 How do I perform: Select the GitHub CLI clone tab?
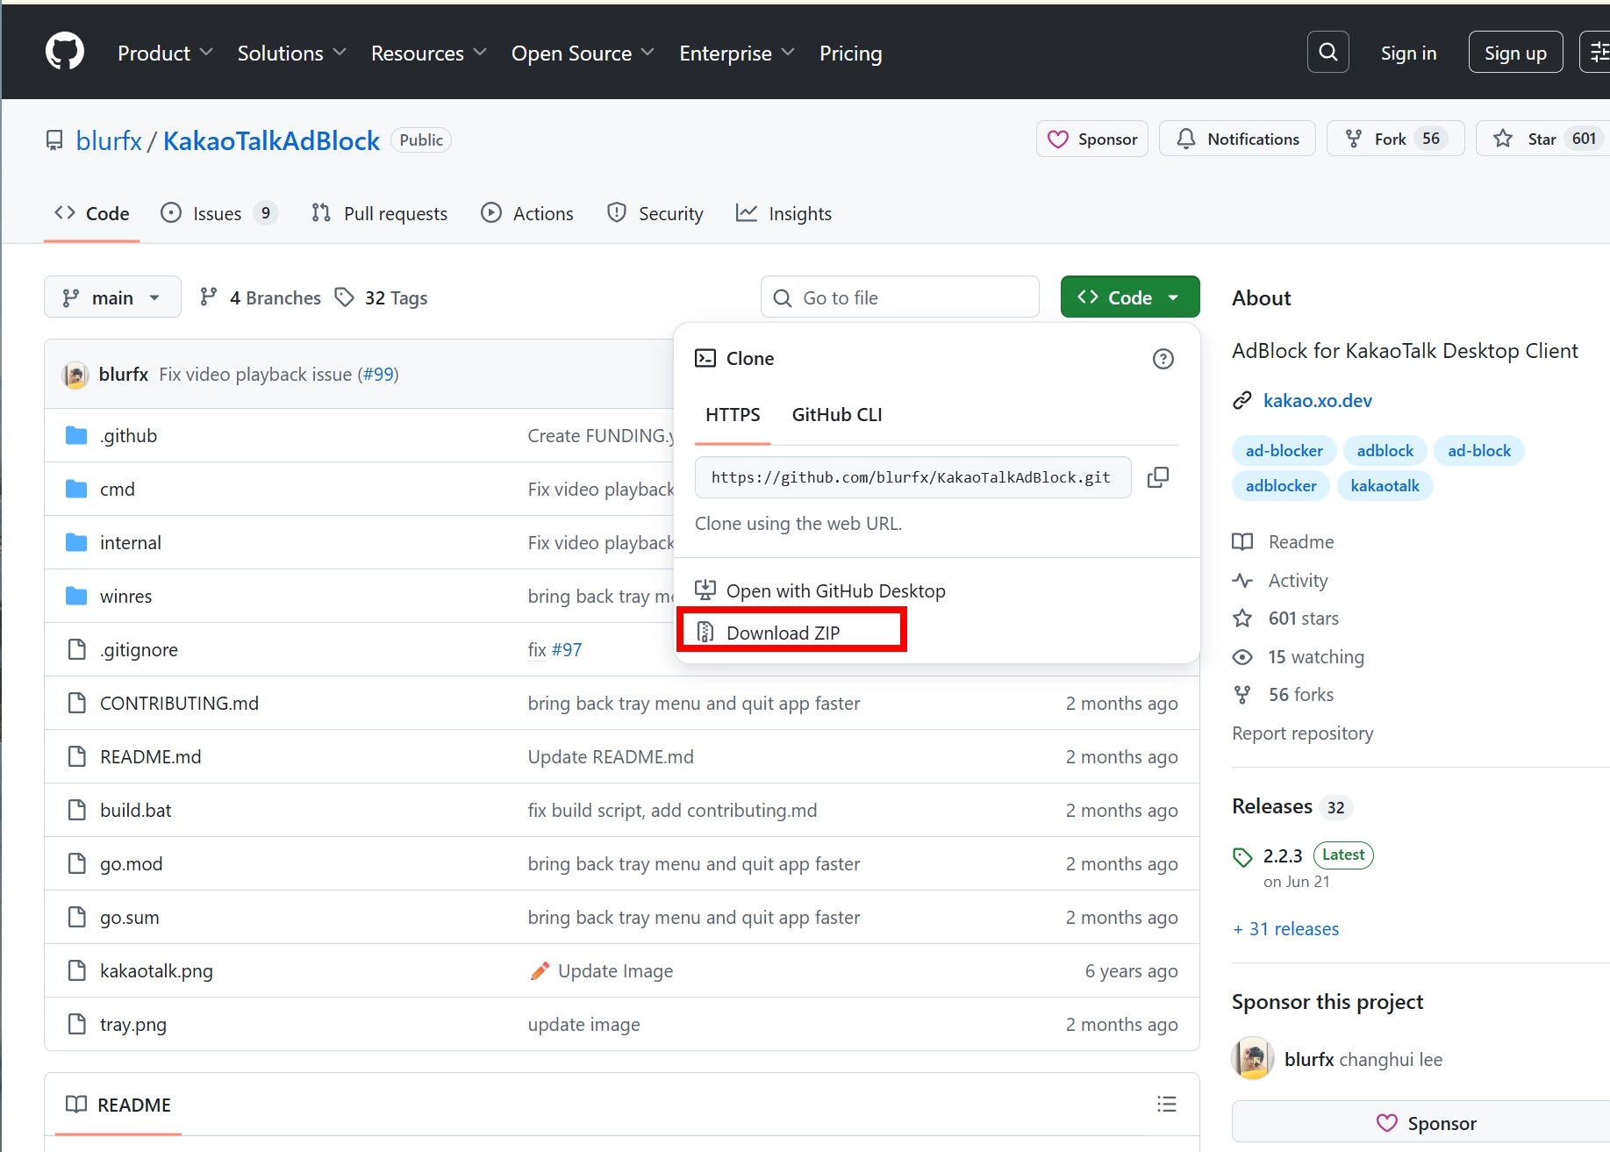(x=837, y=415)
